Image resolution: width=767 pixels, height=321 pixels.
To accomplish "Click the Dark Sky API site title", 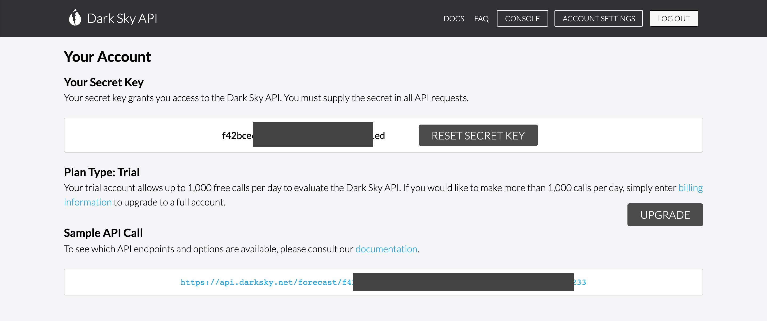I will coord(122,18).
